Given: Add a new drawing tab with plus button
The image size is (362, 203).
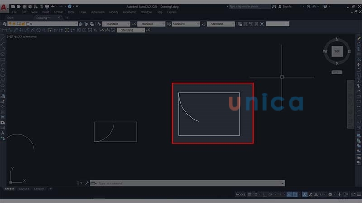Looking at the screenshot, I should point(67,18).
